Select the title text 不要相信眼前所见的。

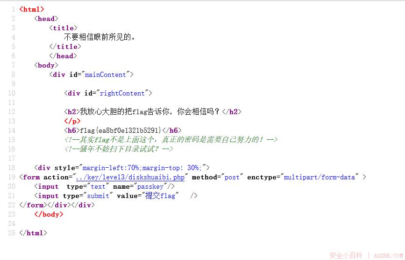99,37
